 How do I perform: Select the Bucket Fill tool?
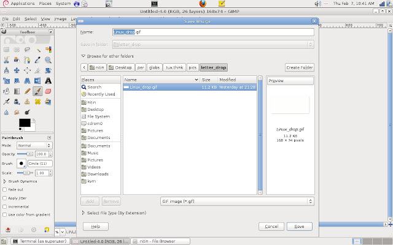click(x=6, y=91)
